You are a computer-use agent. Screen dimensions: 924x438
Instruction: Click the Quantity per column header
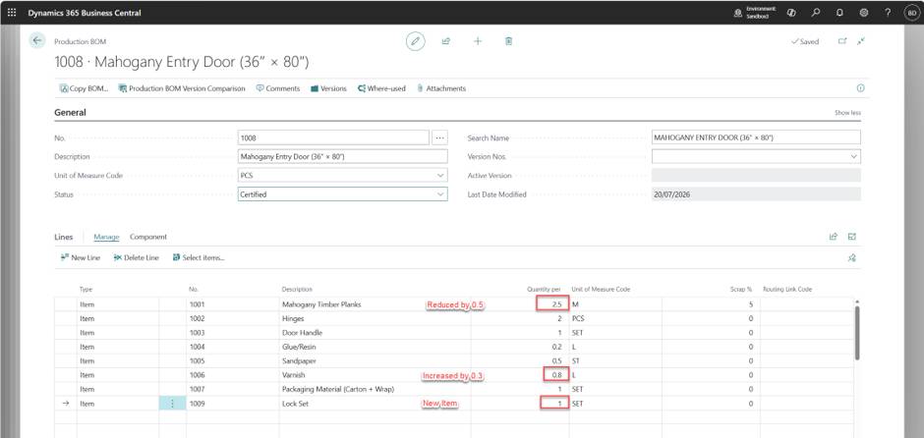pos(543,289)
